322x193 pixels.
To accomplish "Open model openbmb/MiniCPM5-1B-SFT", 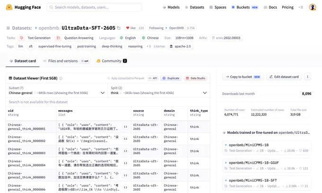I will click(x=267, y=183).
